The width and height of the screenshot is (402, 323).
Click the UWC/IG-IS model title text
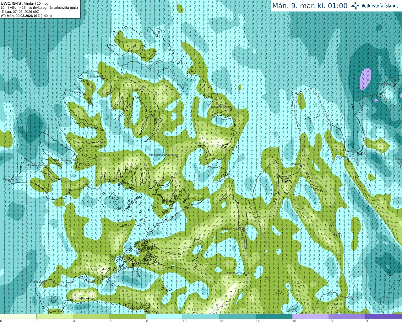tap(11, 3)
